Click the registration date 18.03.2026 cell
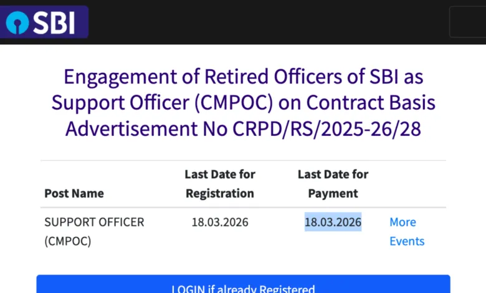Image resolution: width=486 pixels, height=293 pixels. [220, 222]
